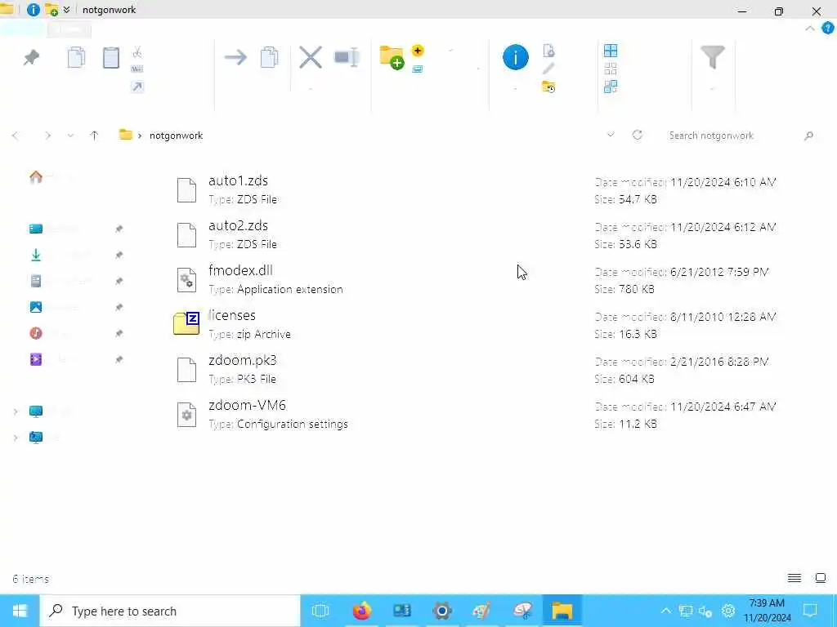This screenshot has height=627, width=837.
Task: Launch Firefox from the taskbar
Action: (x=361, y=611)
